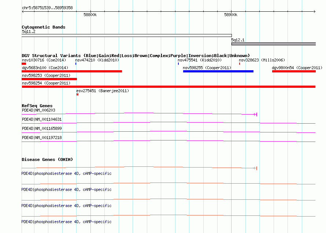This screenshot has height=233, width=326.
Task: Click the nsv598253 (Cooper2011) label
Action: (x=46, y=75)
